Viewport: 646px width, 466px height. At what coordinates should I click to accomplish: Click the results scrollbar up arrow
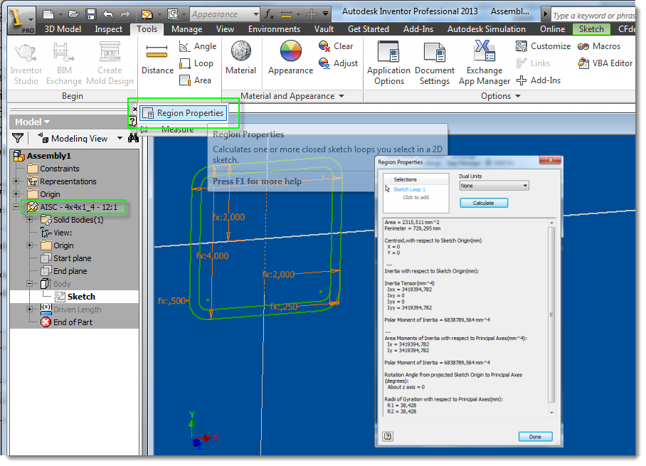tap(551, 223)
